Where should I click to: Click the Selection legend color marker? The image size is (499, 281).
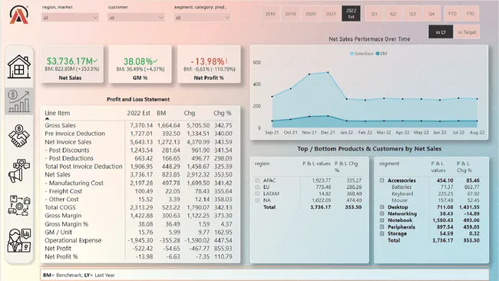pyautogui.click(x=352, y=54)
